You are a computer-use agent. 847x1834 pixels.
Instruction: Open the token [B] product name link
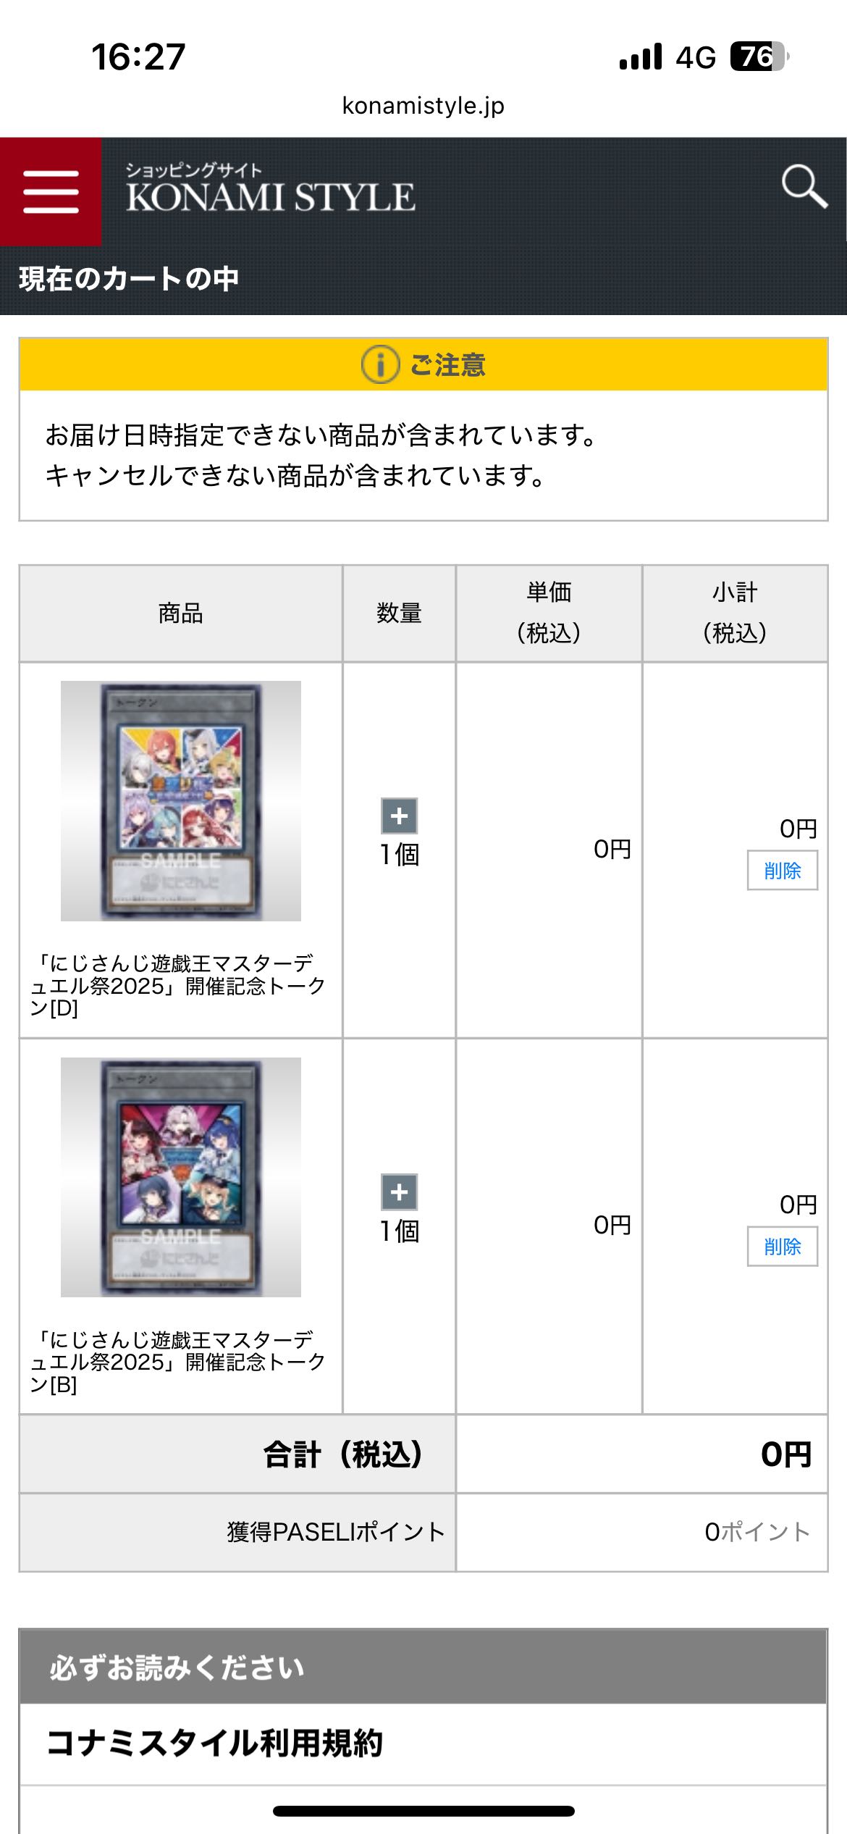(x=178, y=1362)
